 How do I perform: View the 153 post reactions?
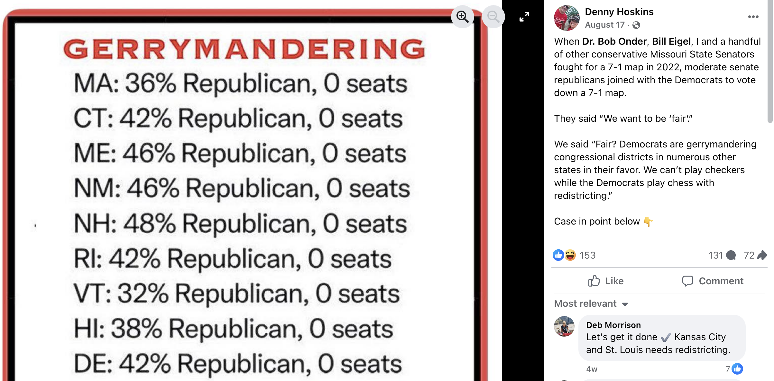point(587,255)
